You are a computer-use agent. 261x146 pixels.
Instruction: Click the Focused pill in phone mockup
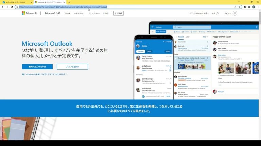coord(140,51)
